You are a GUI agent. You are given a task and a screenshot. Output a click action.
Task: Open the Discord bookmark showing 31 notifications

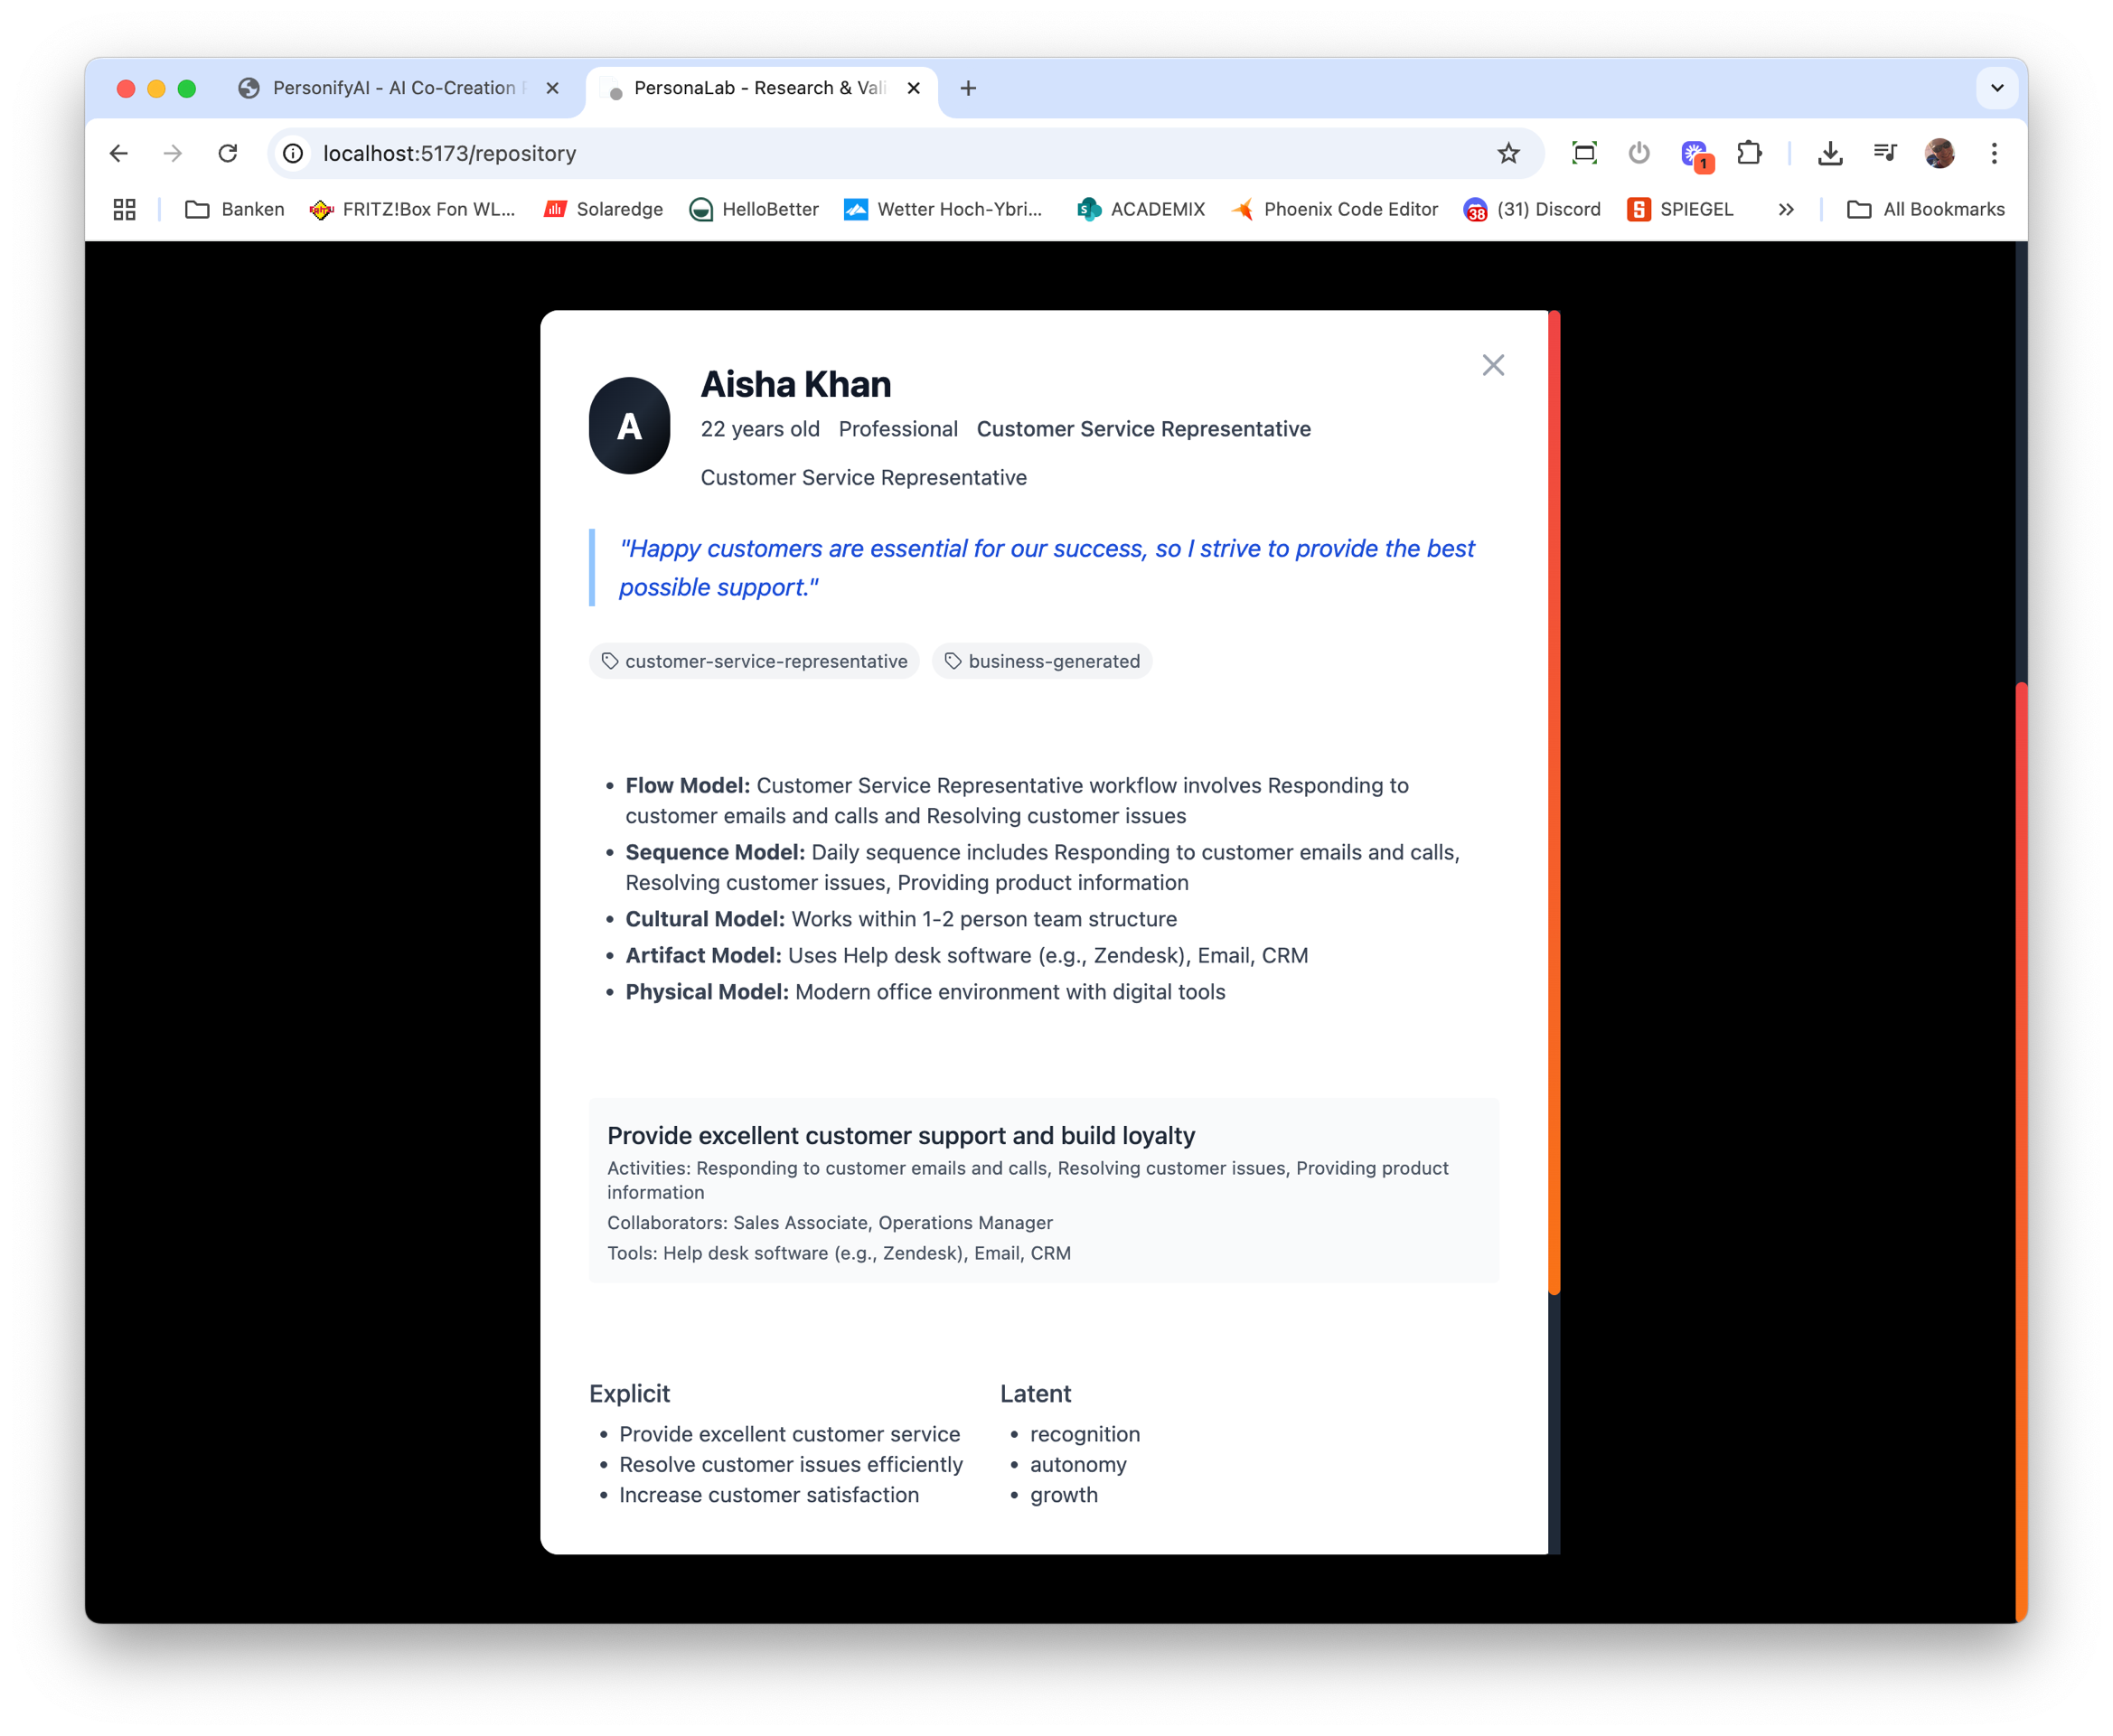pos(1531,209)
